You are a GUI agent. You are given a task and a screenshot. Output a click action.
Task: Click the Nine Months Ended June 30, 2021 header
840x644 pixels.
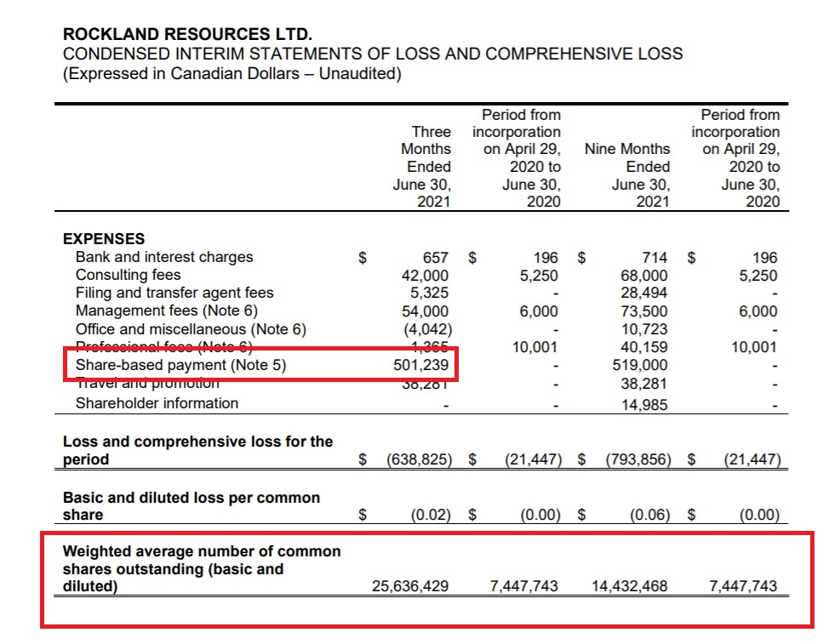tap(627, 175)
